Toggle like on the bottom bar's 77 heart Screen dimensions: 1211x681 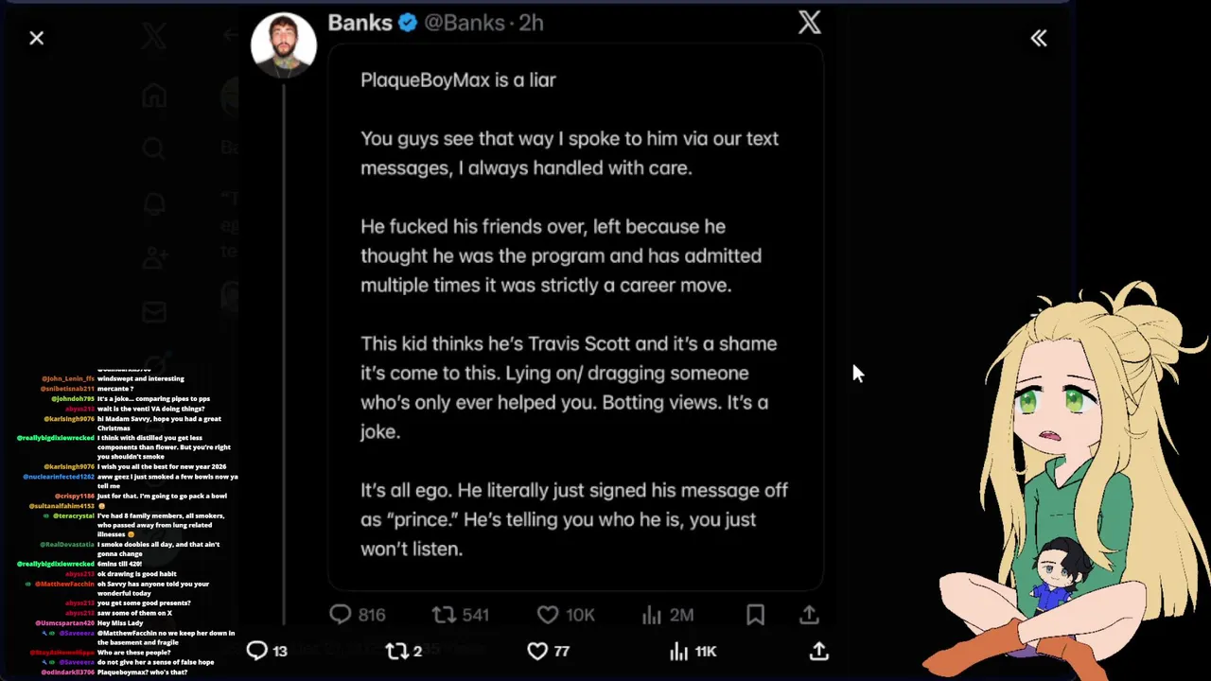point(537,651)
